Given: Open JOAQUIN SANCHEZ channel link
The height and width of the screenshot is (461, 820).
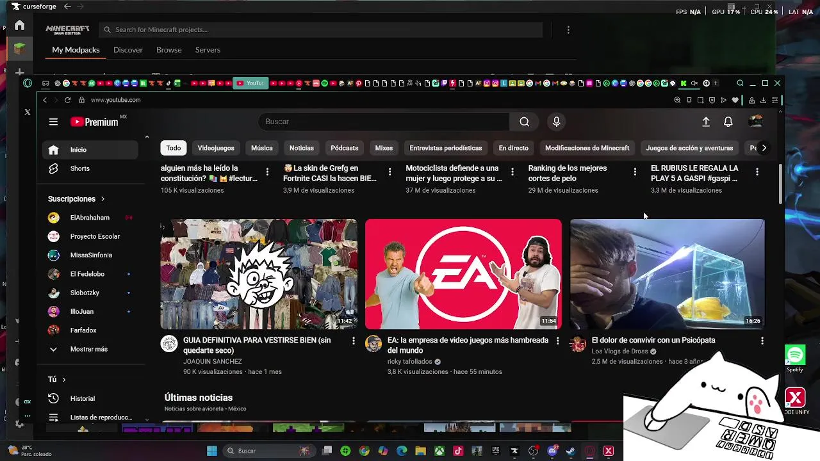Looking at the screenshot, I should click(x=212, y=362).
